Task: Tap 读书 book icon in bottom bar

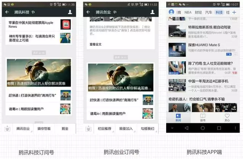Action: (203, 118)
